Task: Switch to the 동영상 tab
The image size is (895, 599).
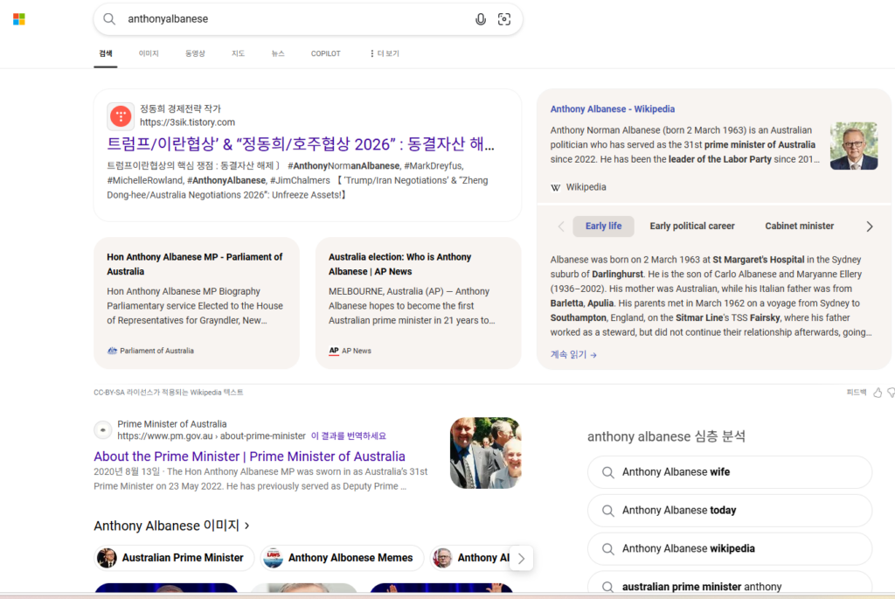Action: click(195, 53)
